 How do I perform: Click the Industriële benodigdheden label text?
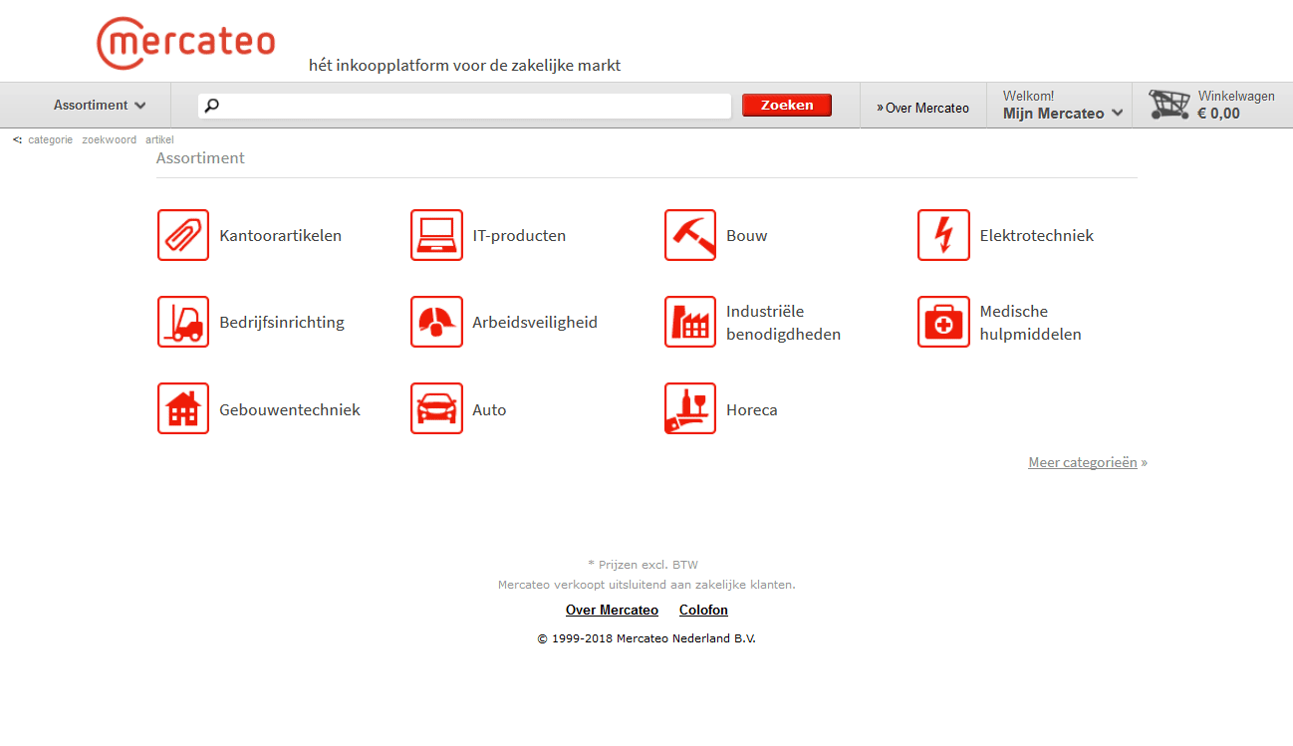point(784,323)
